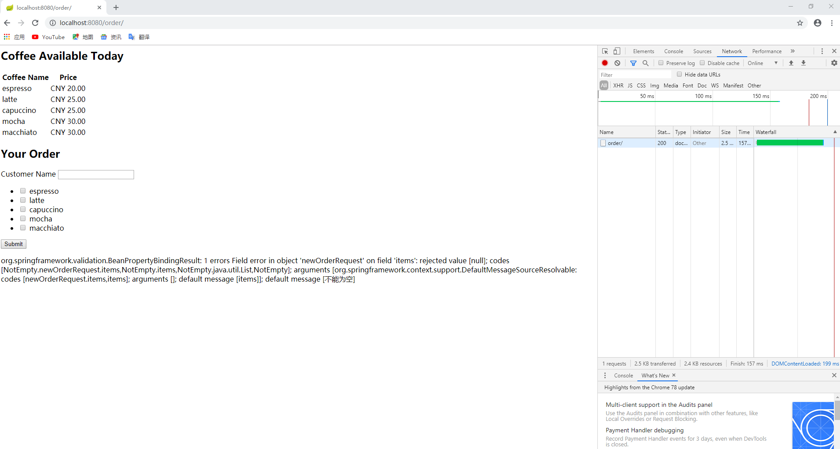Export HAR file download arrow

coord(804,63)
